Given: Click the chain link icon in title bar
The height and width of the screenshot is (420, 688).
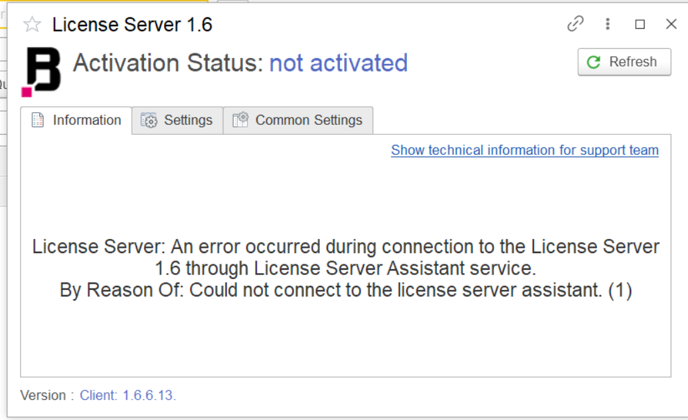Looking at the screenshot, I should pyautogui.click(x=575, y=24).
